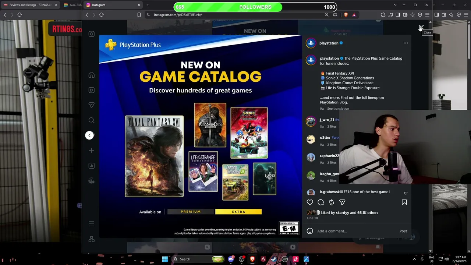Open the Extensions puzzle icon
The width and height of the screenshot is (471, 265).
pos(383,15)
